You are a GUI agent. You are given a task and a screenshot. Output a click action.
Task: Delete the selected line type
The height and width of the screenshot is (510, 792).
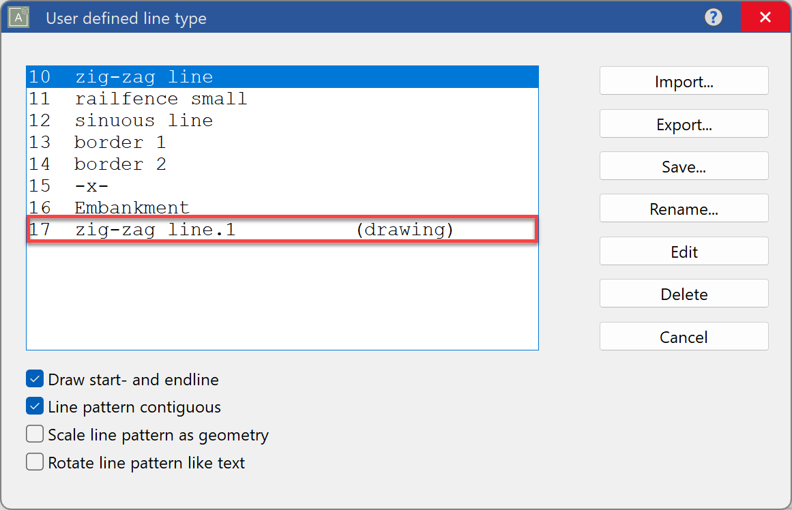(683, 294)
